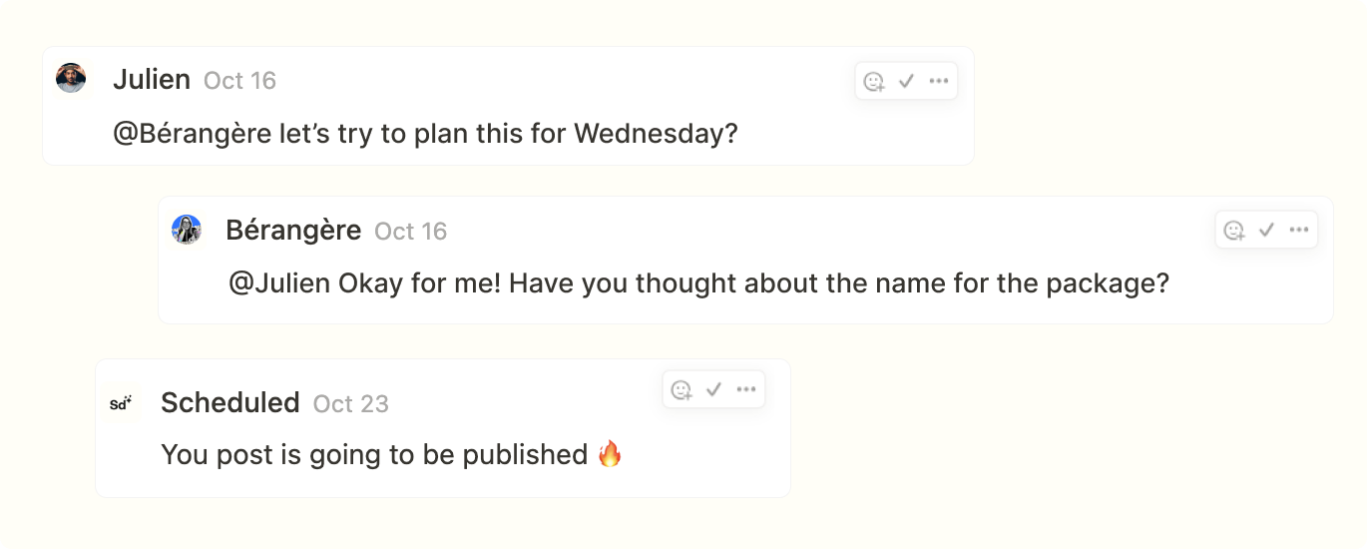Click Oct 16 timestamp on Julien's comment

click(239, 81)
